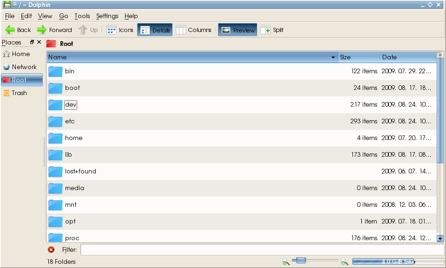Click the Dolphin window menu icon in title bar
Viewport: 446px width, 268px height.
point(7,5)
